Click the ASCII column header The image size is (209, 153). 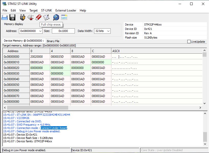[157, 51]
